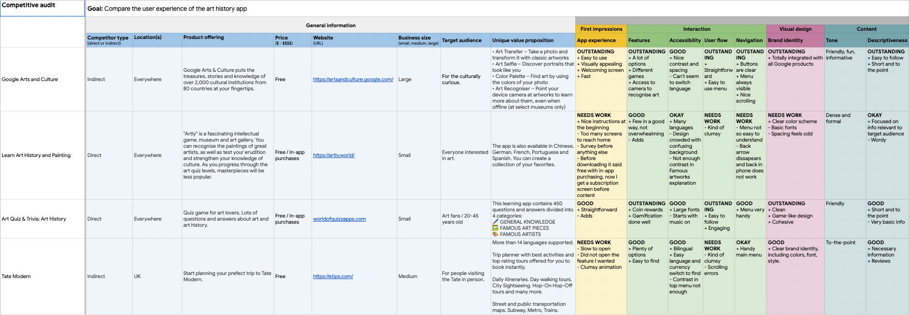The height and width of the screenshot is (315, 909).
Task: Select the Descriptiveness column header
Action: (x=887, y=41)
